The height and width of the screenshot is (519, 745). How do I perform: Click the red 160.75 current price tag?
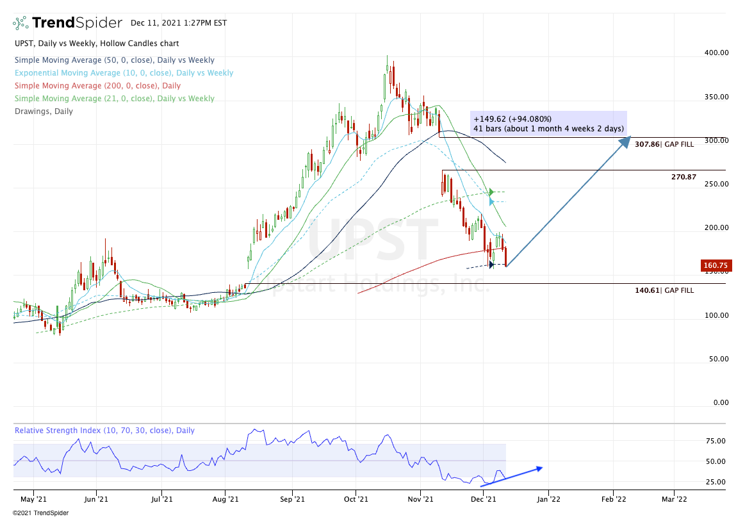pyautogui.click(x=716, y=266)
